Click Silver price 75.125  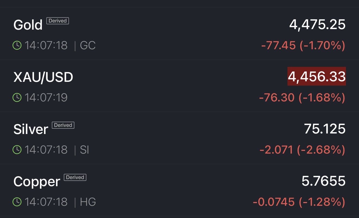(x=325, y=129)
